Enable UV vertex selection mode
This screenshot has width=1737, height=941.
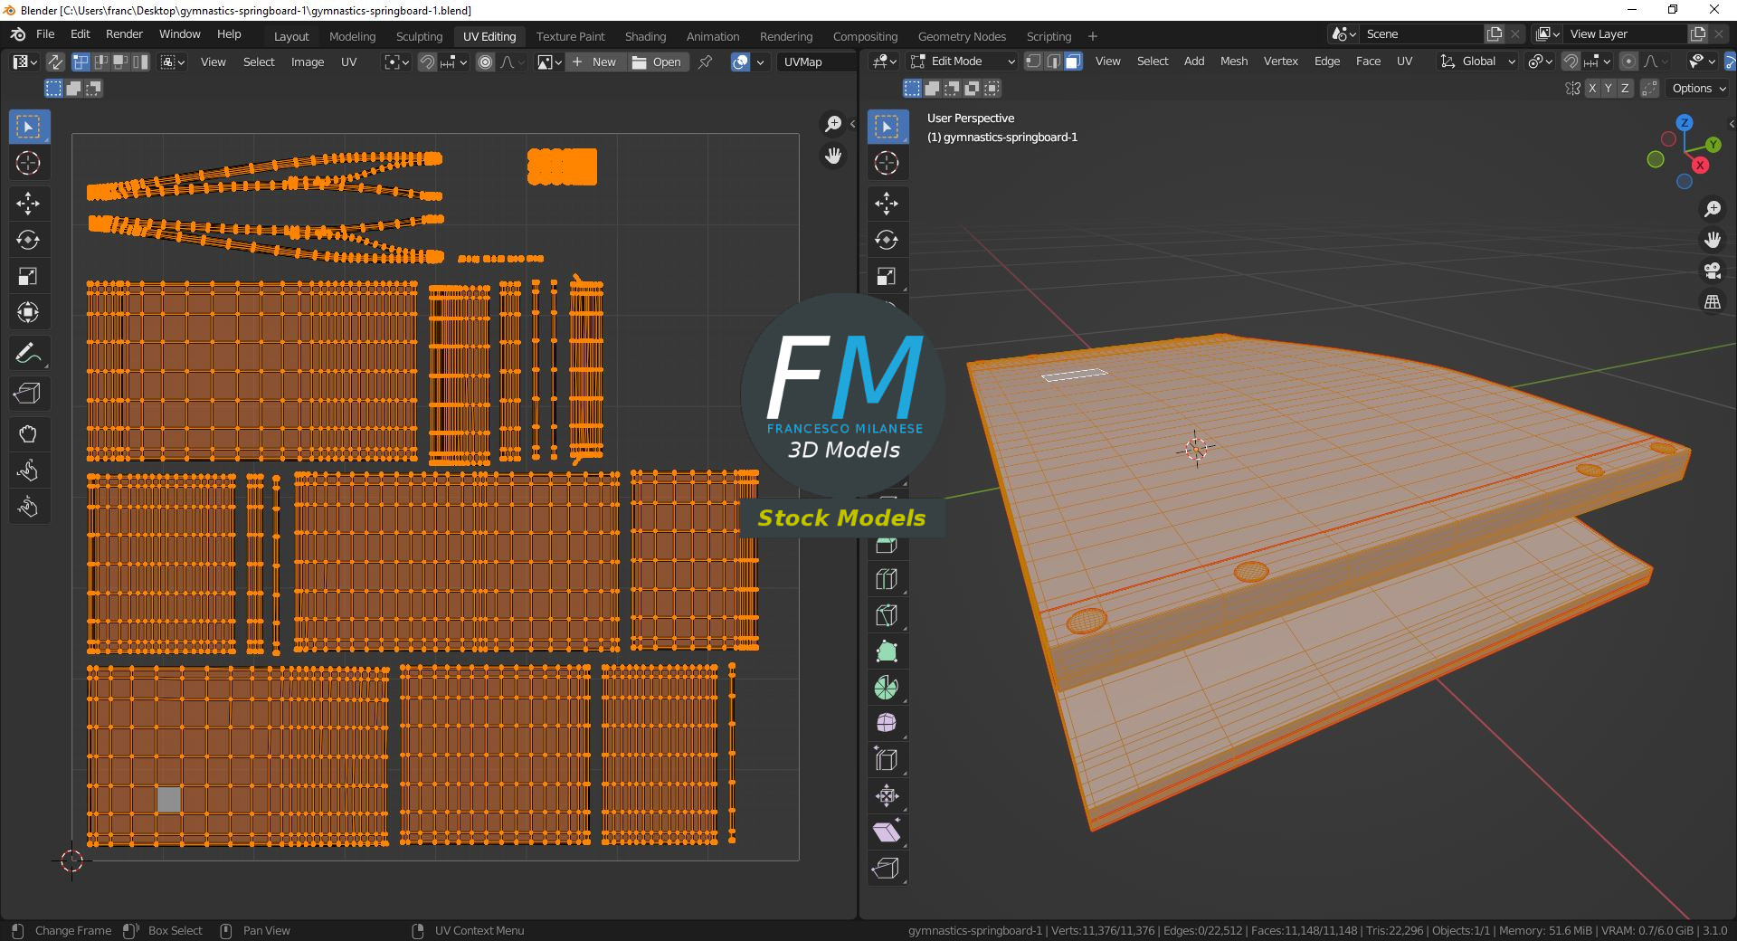[81, 62]
